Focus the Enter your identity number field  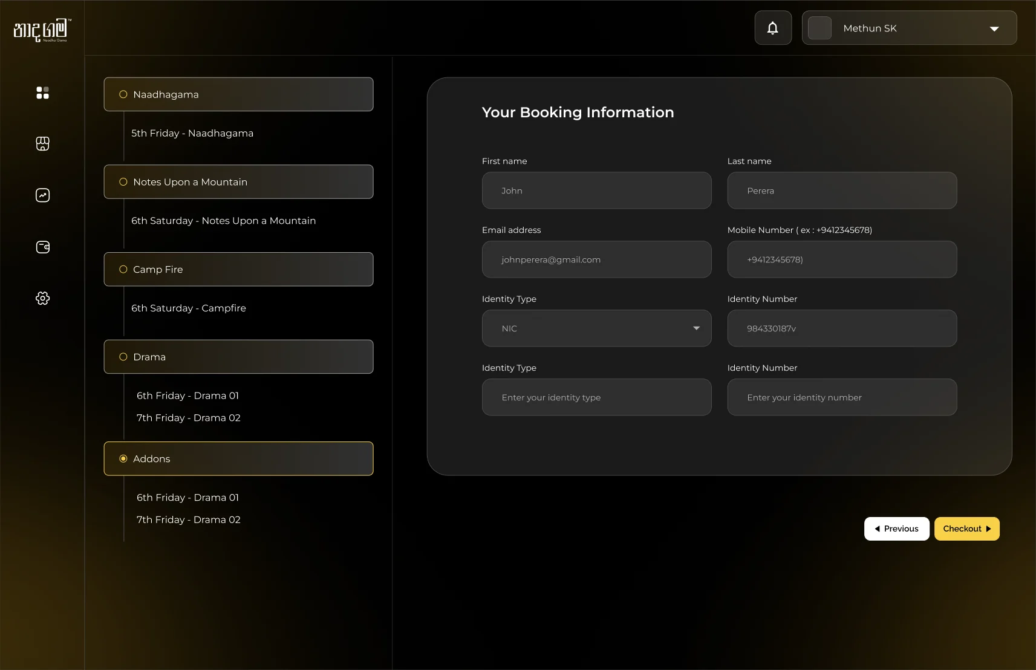[842, 397]
